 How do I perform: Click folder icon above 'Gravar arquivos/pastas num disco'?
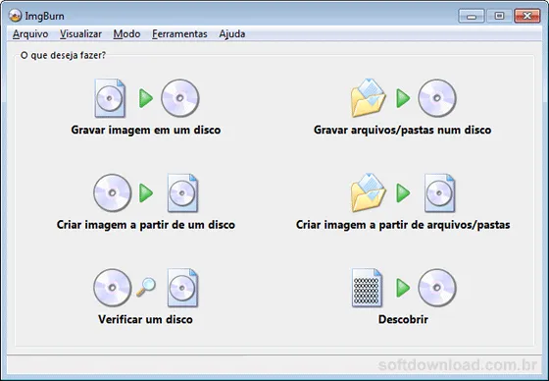point(368,98)
